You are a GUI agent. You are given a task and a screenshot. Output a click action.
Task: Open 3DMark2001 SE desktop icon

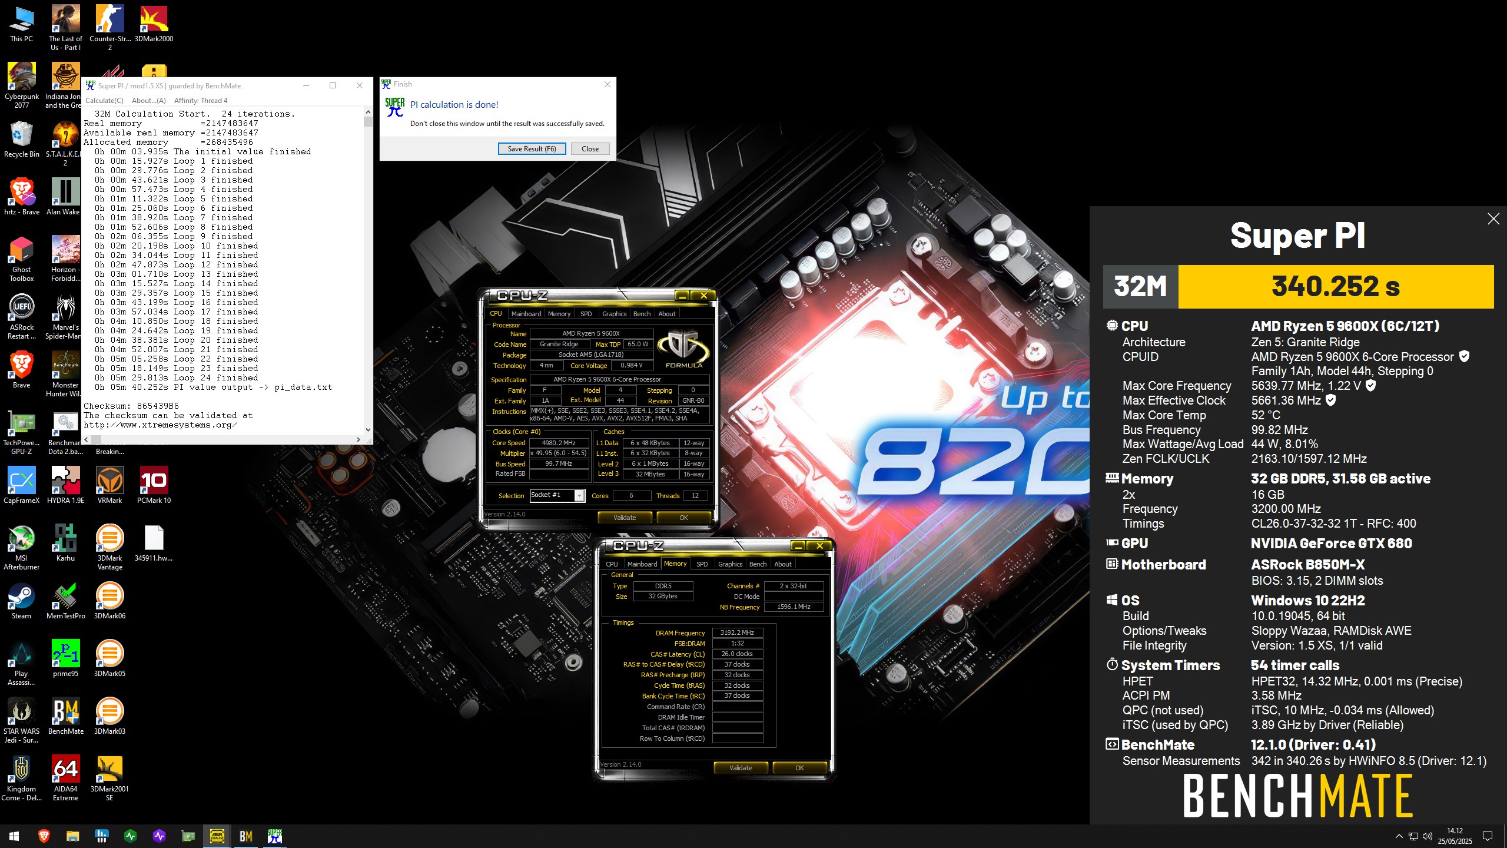tap(109, 778)
